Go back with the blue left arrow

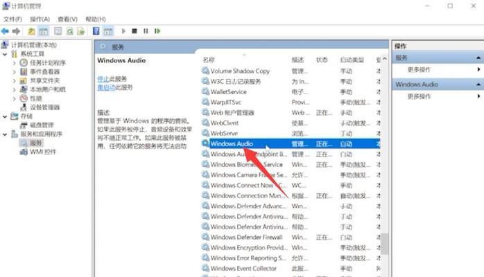5,31
